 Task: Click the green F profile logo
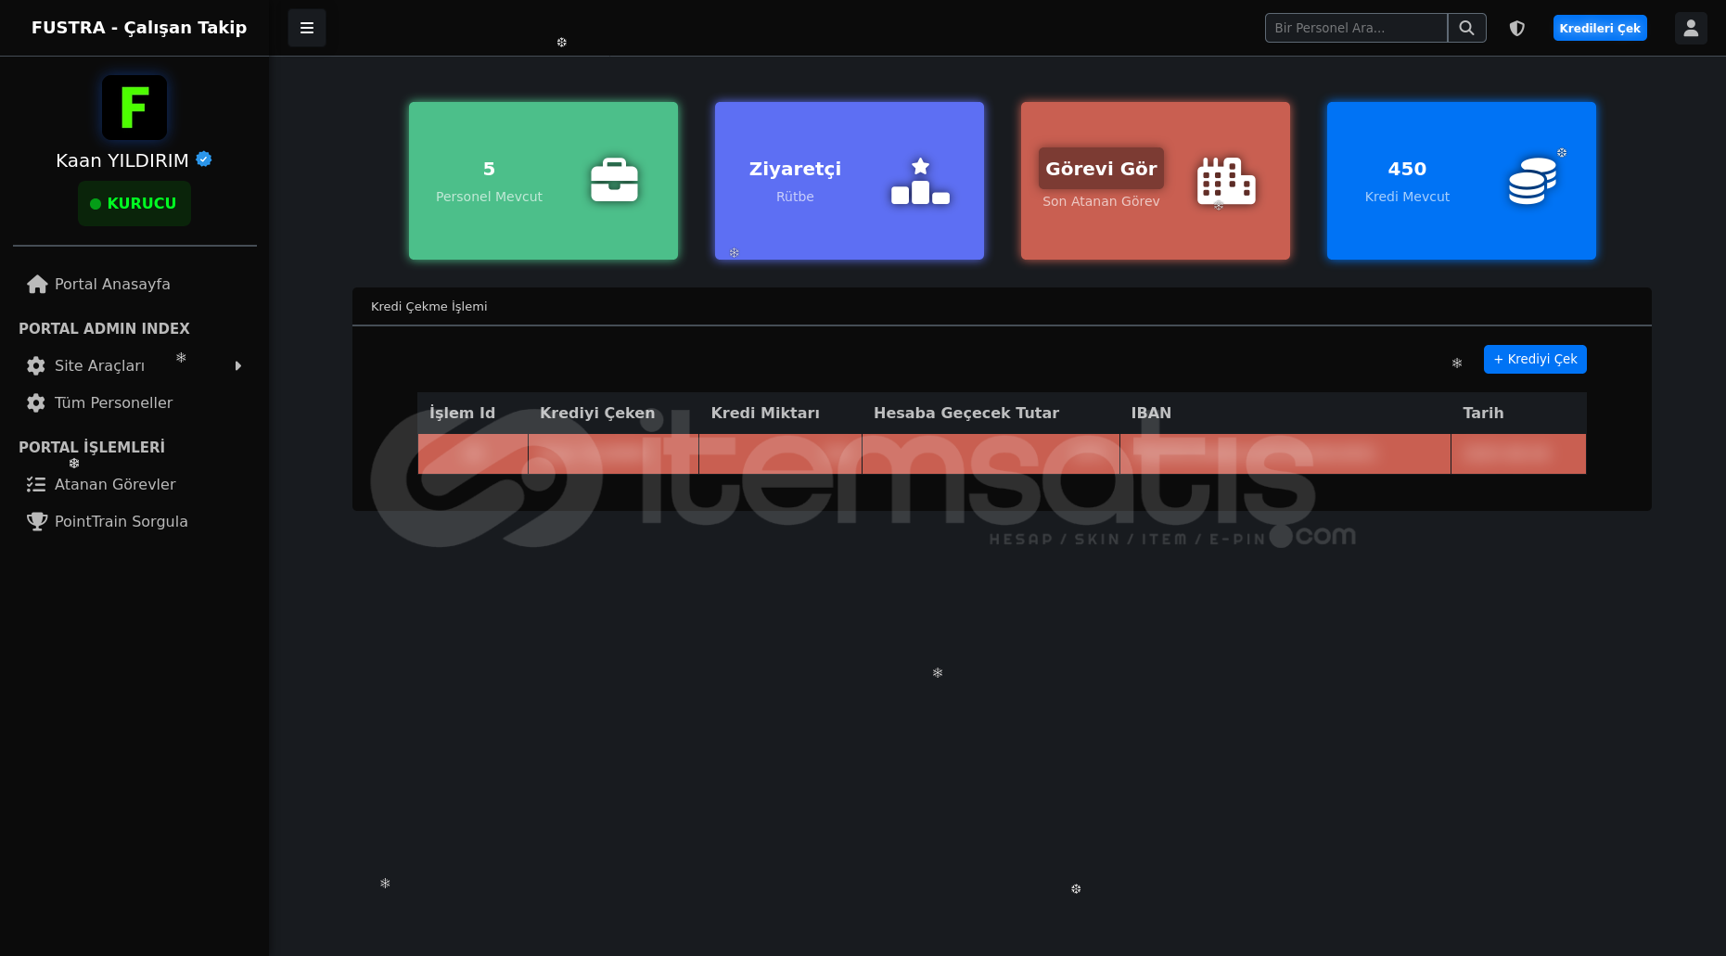click(x=134, y=108)
